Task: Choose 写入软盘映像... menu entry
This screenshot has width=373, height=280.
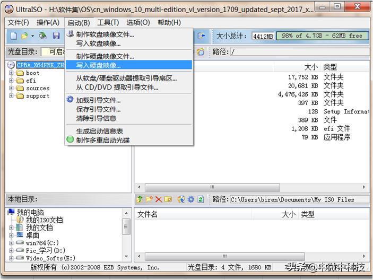Action: 129,43
